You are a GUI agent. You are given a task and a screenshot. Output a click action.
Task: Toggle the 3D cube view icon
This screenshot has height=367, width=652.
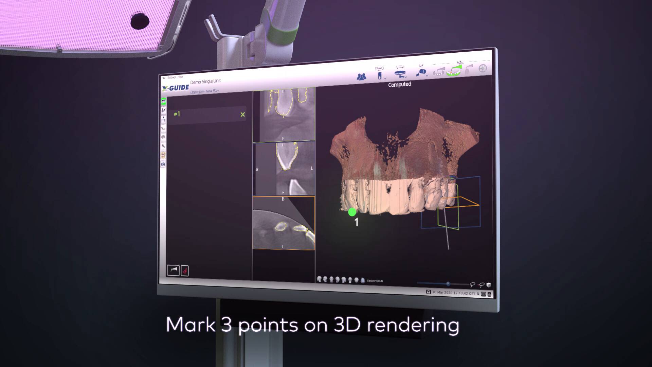[x=489, y=285]
